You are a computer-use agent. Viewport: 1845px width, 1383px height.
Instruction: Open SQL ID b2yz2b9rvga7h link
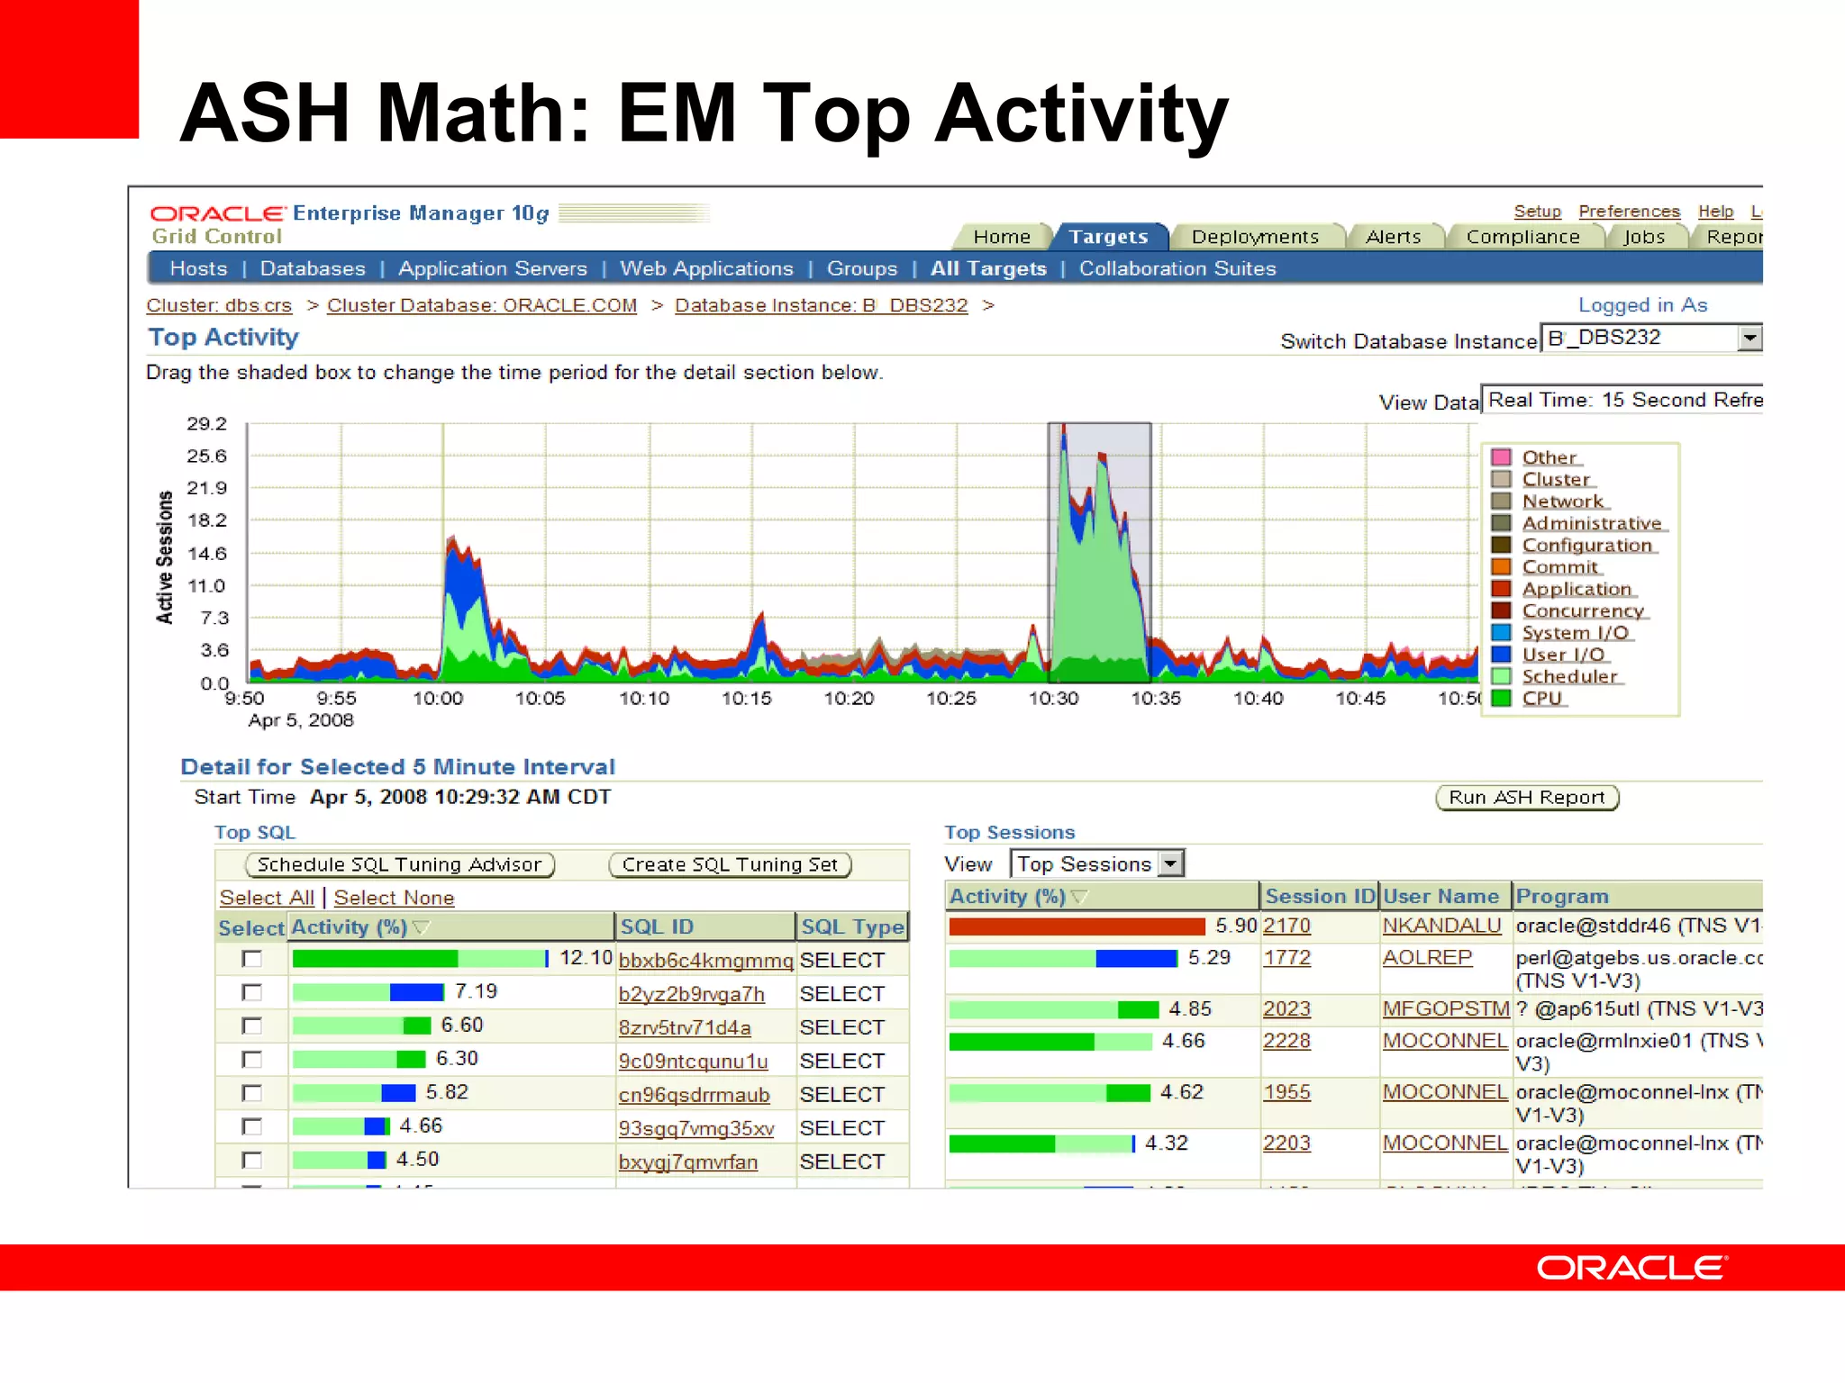click(x=691, y=994)
